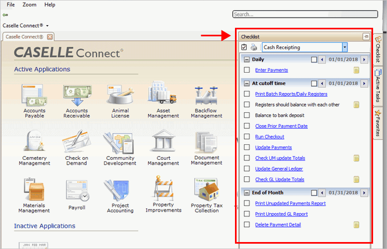Go to next date in End of Month
This screenshot has width=387, height=249.
pos(364,193)
